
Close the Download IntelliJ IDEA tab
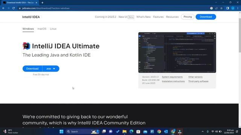click(x=36, y=3)
